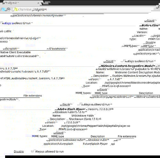
Task: Toggle the topmost 'Always allowed to run' checkbox
Action: [1, 23]
